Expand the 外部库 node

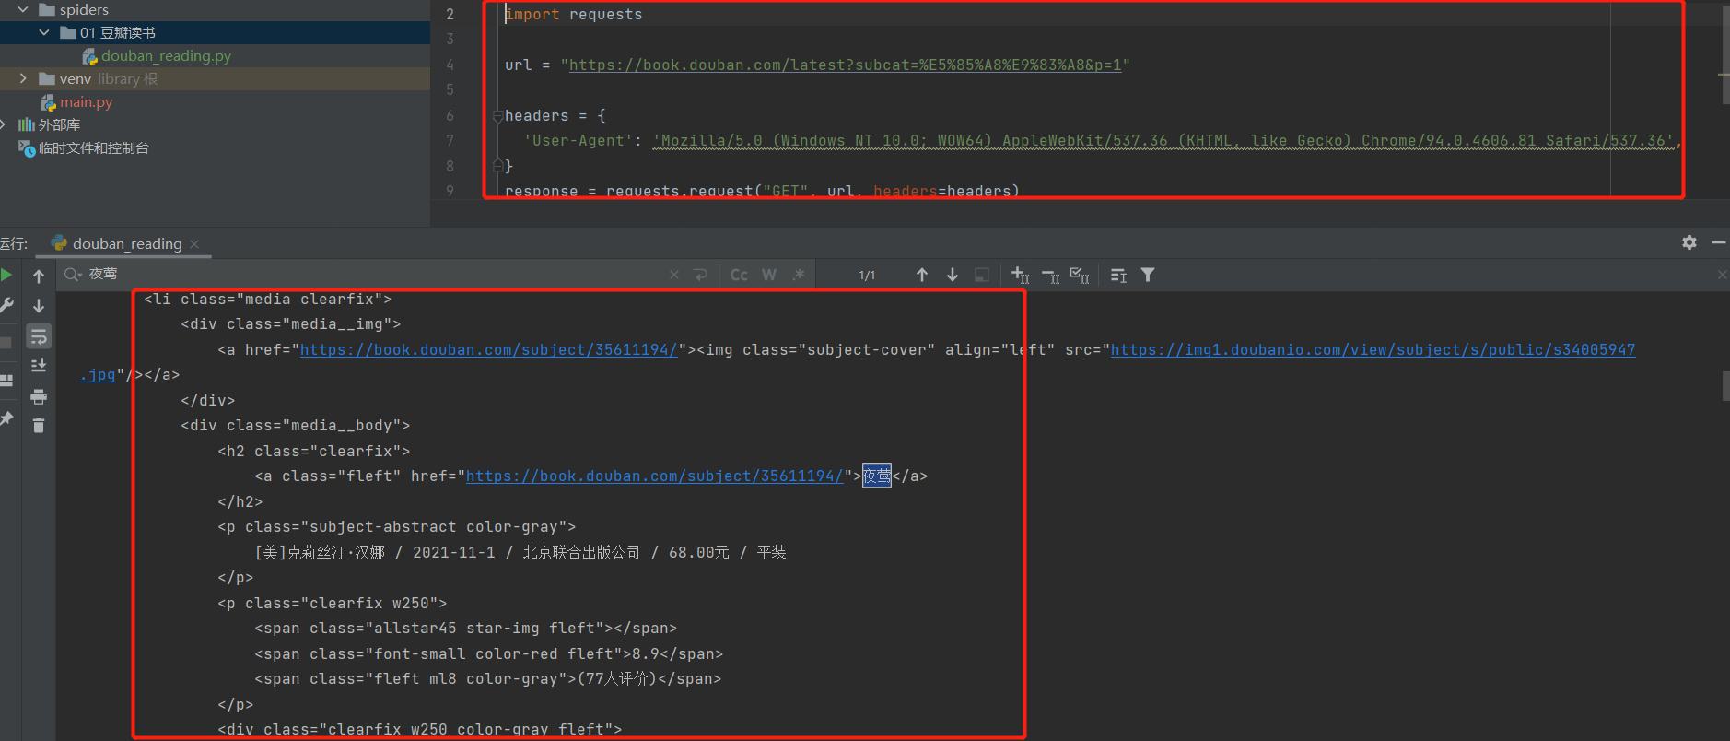4,124
